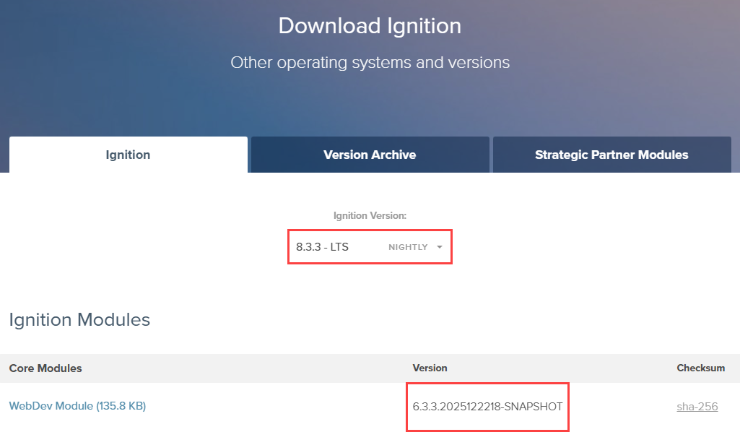740x432 pixels.
Task: Click the Other operating systems and versions subtitle
Action: [x=370, y=62]
